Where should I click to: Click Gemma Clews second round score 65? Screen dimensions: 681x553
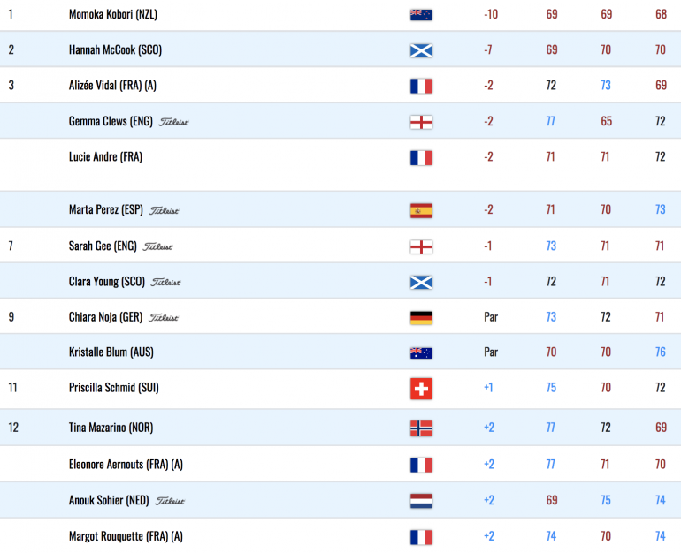click(607, 121)
